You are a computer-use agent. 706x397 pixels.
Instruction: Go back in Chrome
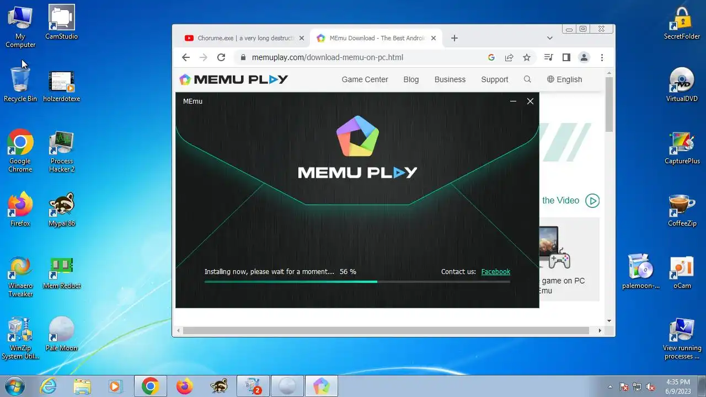pos(186,57)
